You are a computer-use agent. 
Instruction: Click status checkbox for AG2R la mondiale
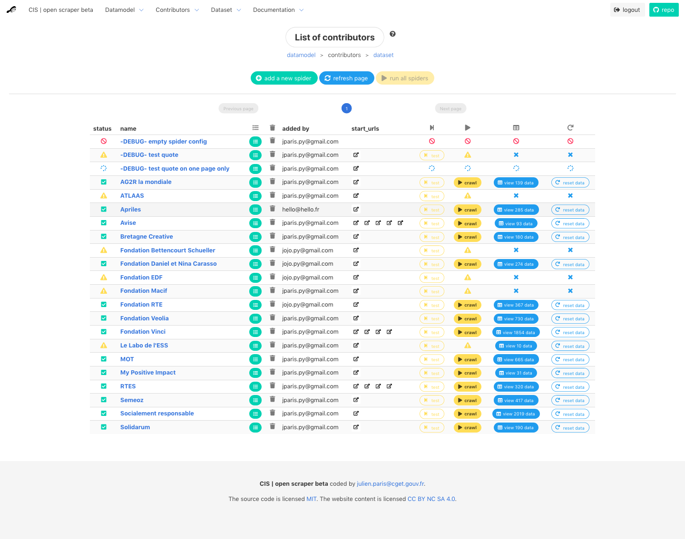(x=104, y=182)
